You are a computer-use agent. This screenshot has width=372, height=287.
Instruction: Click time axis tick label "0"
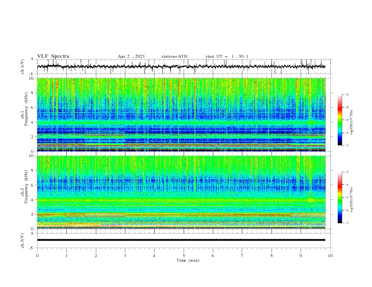37,256
